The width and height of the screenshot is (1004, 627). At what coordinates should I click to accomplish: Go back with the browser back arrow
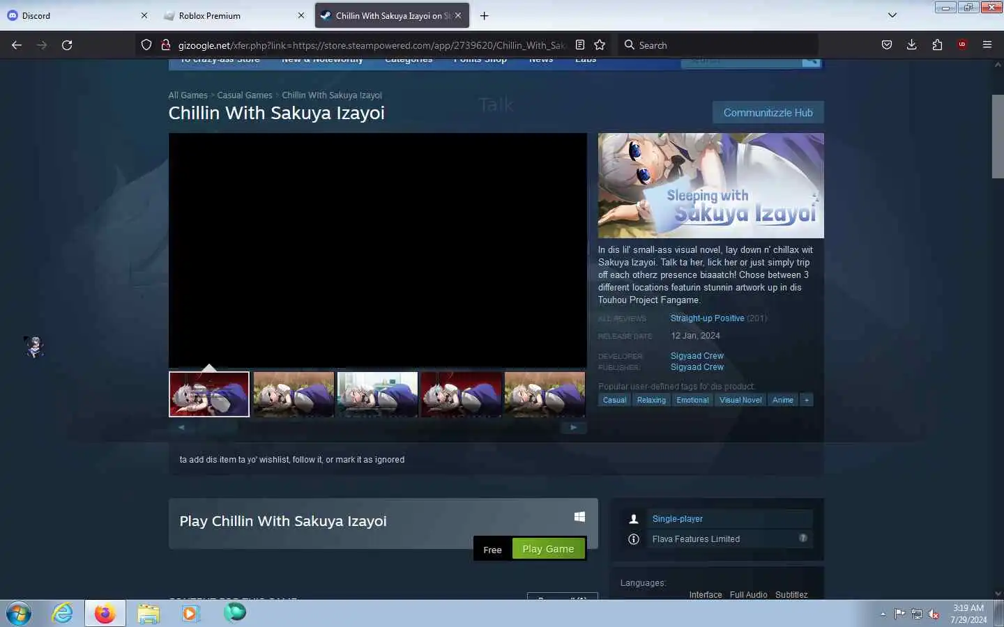tap(17, 45)
